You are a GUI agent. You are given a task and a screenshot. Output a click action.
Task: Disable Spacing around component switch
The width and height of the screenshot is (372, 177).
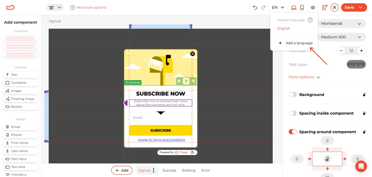point(292,132)
